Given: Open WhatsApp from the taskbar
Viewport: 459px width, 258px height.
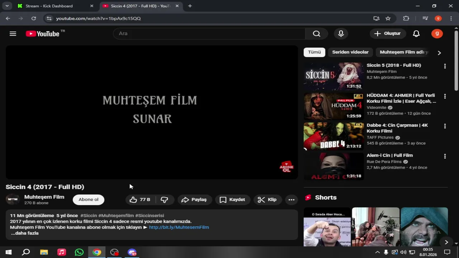Looking at the screenshot, I should click(x=79, y=252).
